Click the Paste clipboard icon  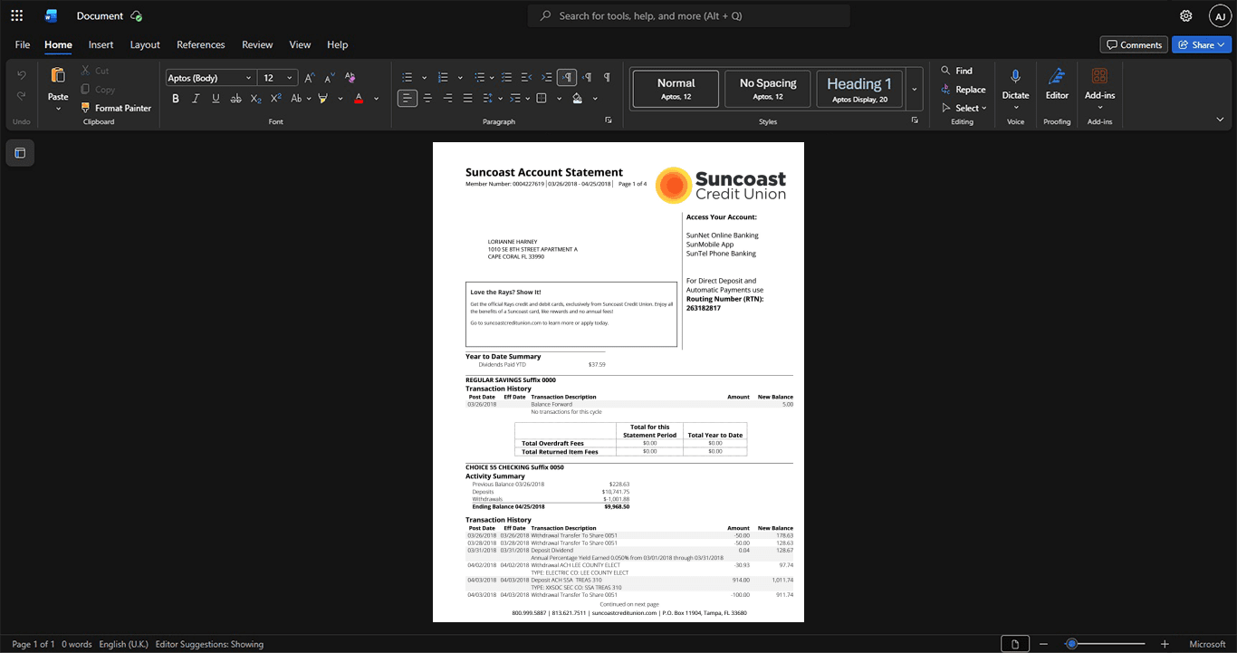[58, 75]
